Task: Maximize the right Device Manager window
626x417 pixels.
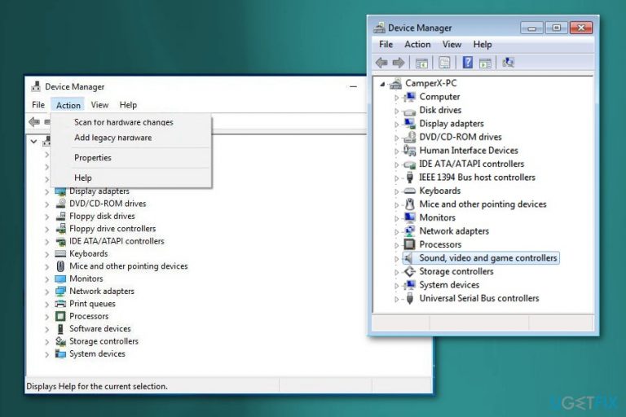Action: pyautogui.click(x=556, y=28)
